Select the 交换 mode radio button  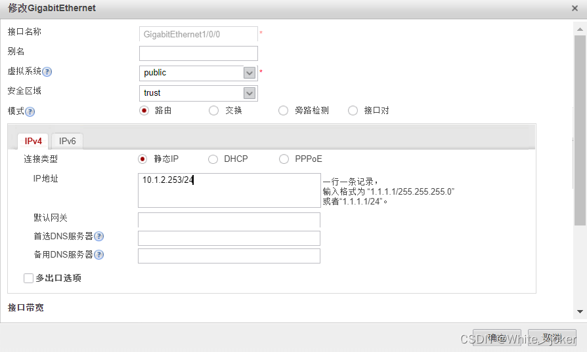(213, 111)
